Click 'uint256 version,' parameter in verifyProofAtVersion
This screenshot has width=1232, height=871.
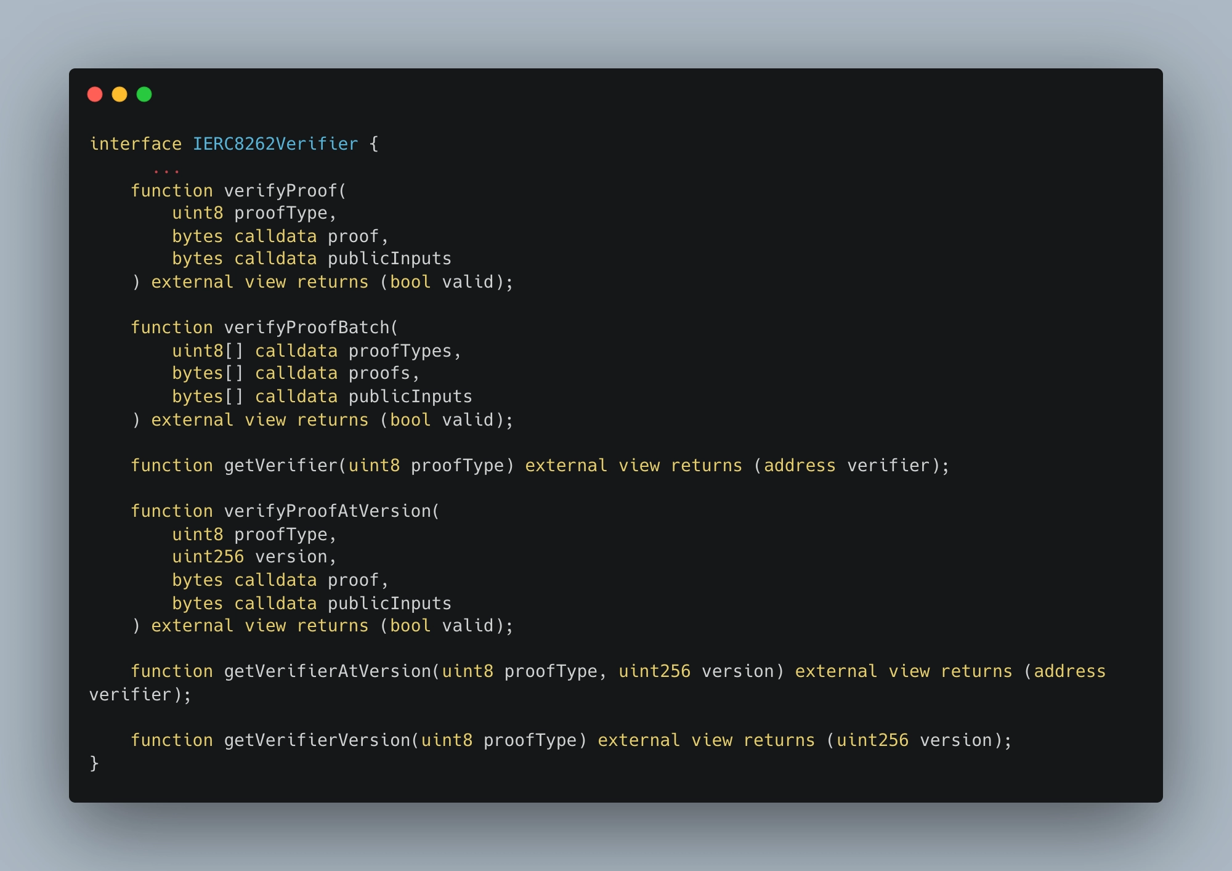click(x=254, y=557)
